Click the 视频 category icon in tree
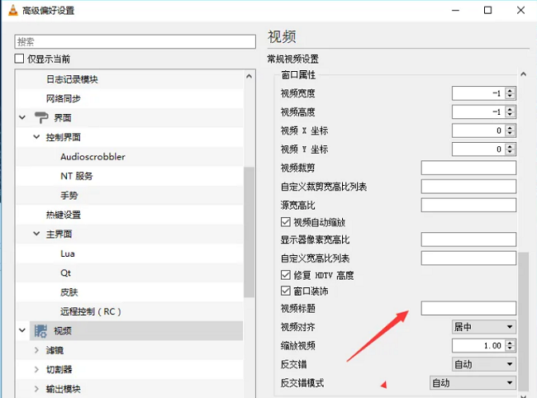Screen dimensions: 537x398 coord(40,331)
